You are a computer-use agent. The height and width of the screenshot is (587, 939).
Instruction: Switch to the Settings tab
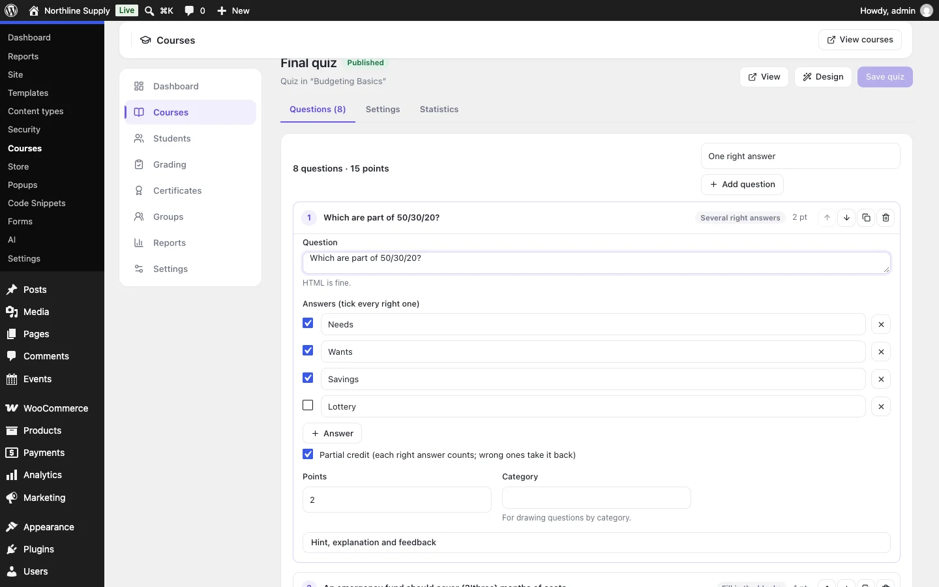383,110
